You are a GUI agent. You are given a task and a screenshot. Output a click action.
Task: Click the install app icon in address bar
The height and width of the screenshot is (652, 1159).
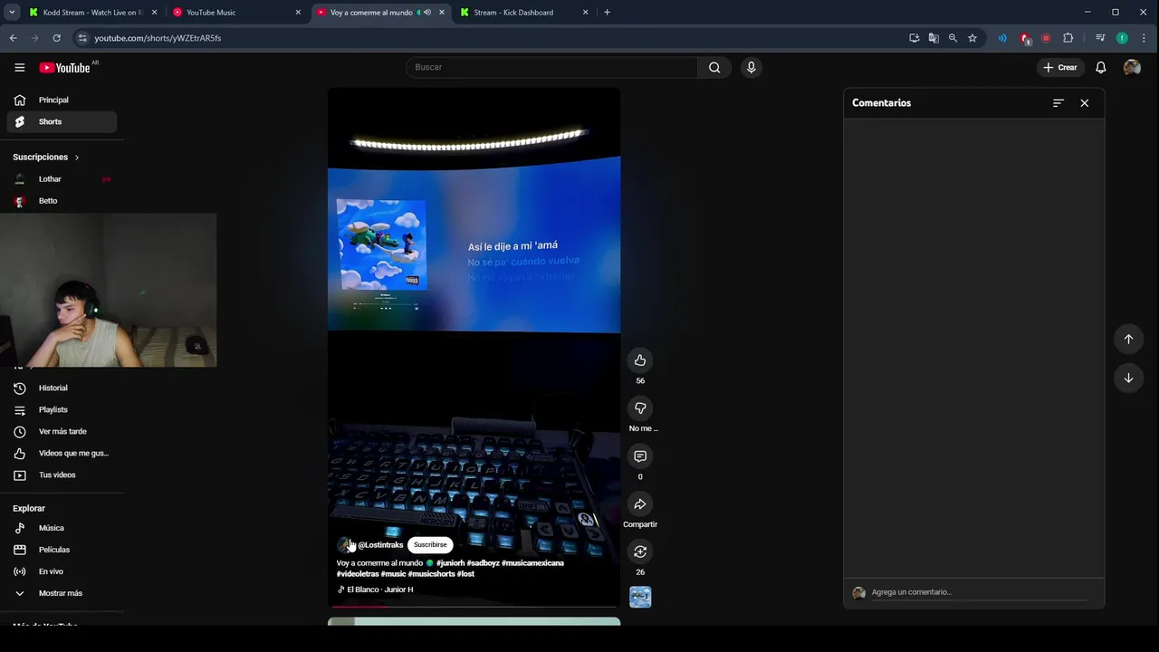914,38
